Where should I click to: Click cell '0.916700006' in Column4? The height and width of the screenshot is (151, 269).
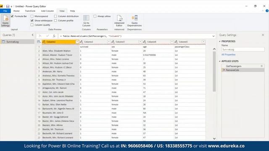click(158, 55)
